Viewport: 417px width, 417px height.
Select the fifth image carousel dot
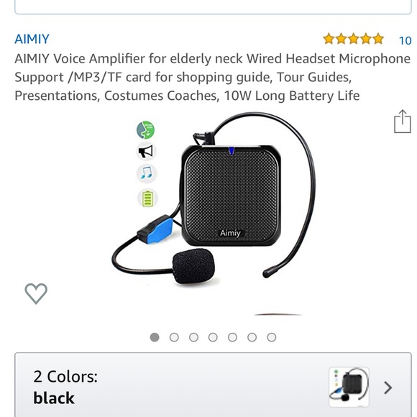pyautogui.click(x=232, y=337)
